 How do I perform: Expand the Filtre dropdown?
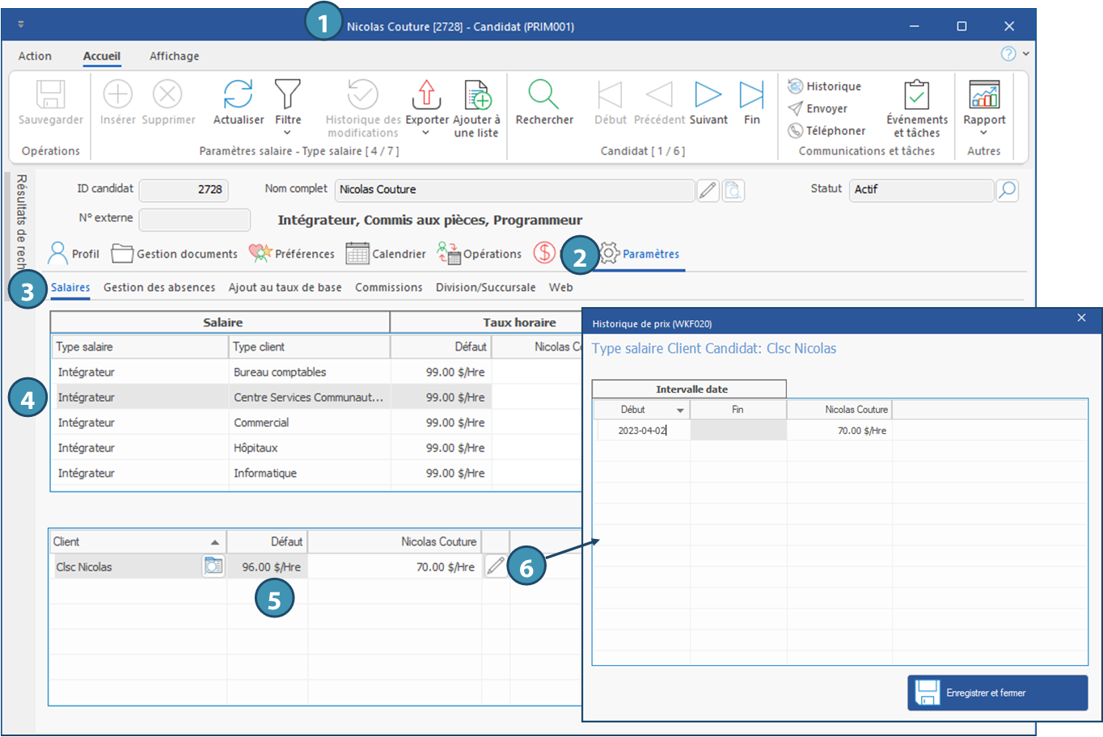point(288,133)
